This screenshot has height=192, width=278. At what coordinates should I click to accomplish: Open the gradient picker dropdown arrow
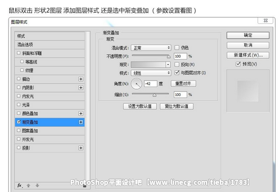[168, 65]
